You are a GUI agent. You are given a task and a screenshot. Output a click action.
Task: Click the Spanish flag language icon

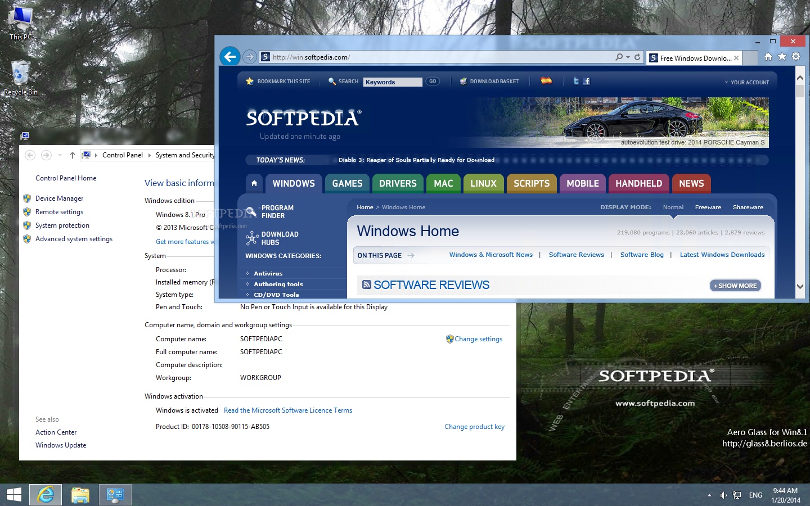pyautogui.click(x=546, y=80)
